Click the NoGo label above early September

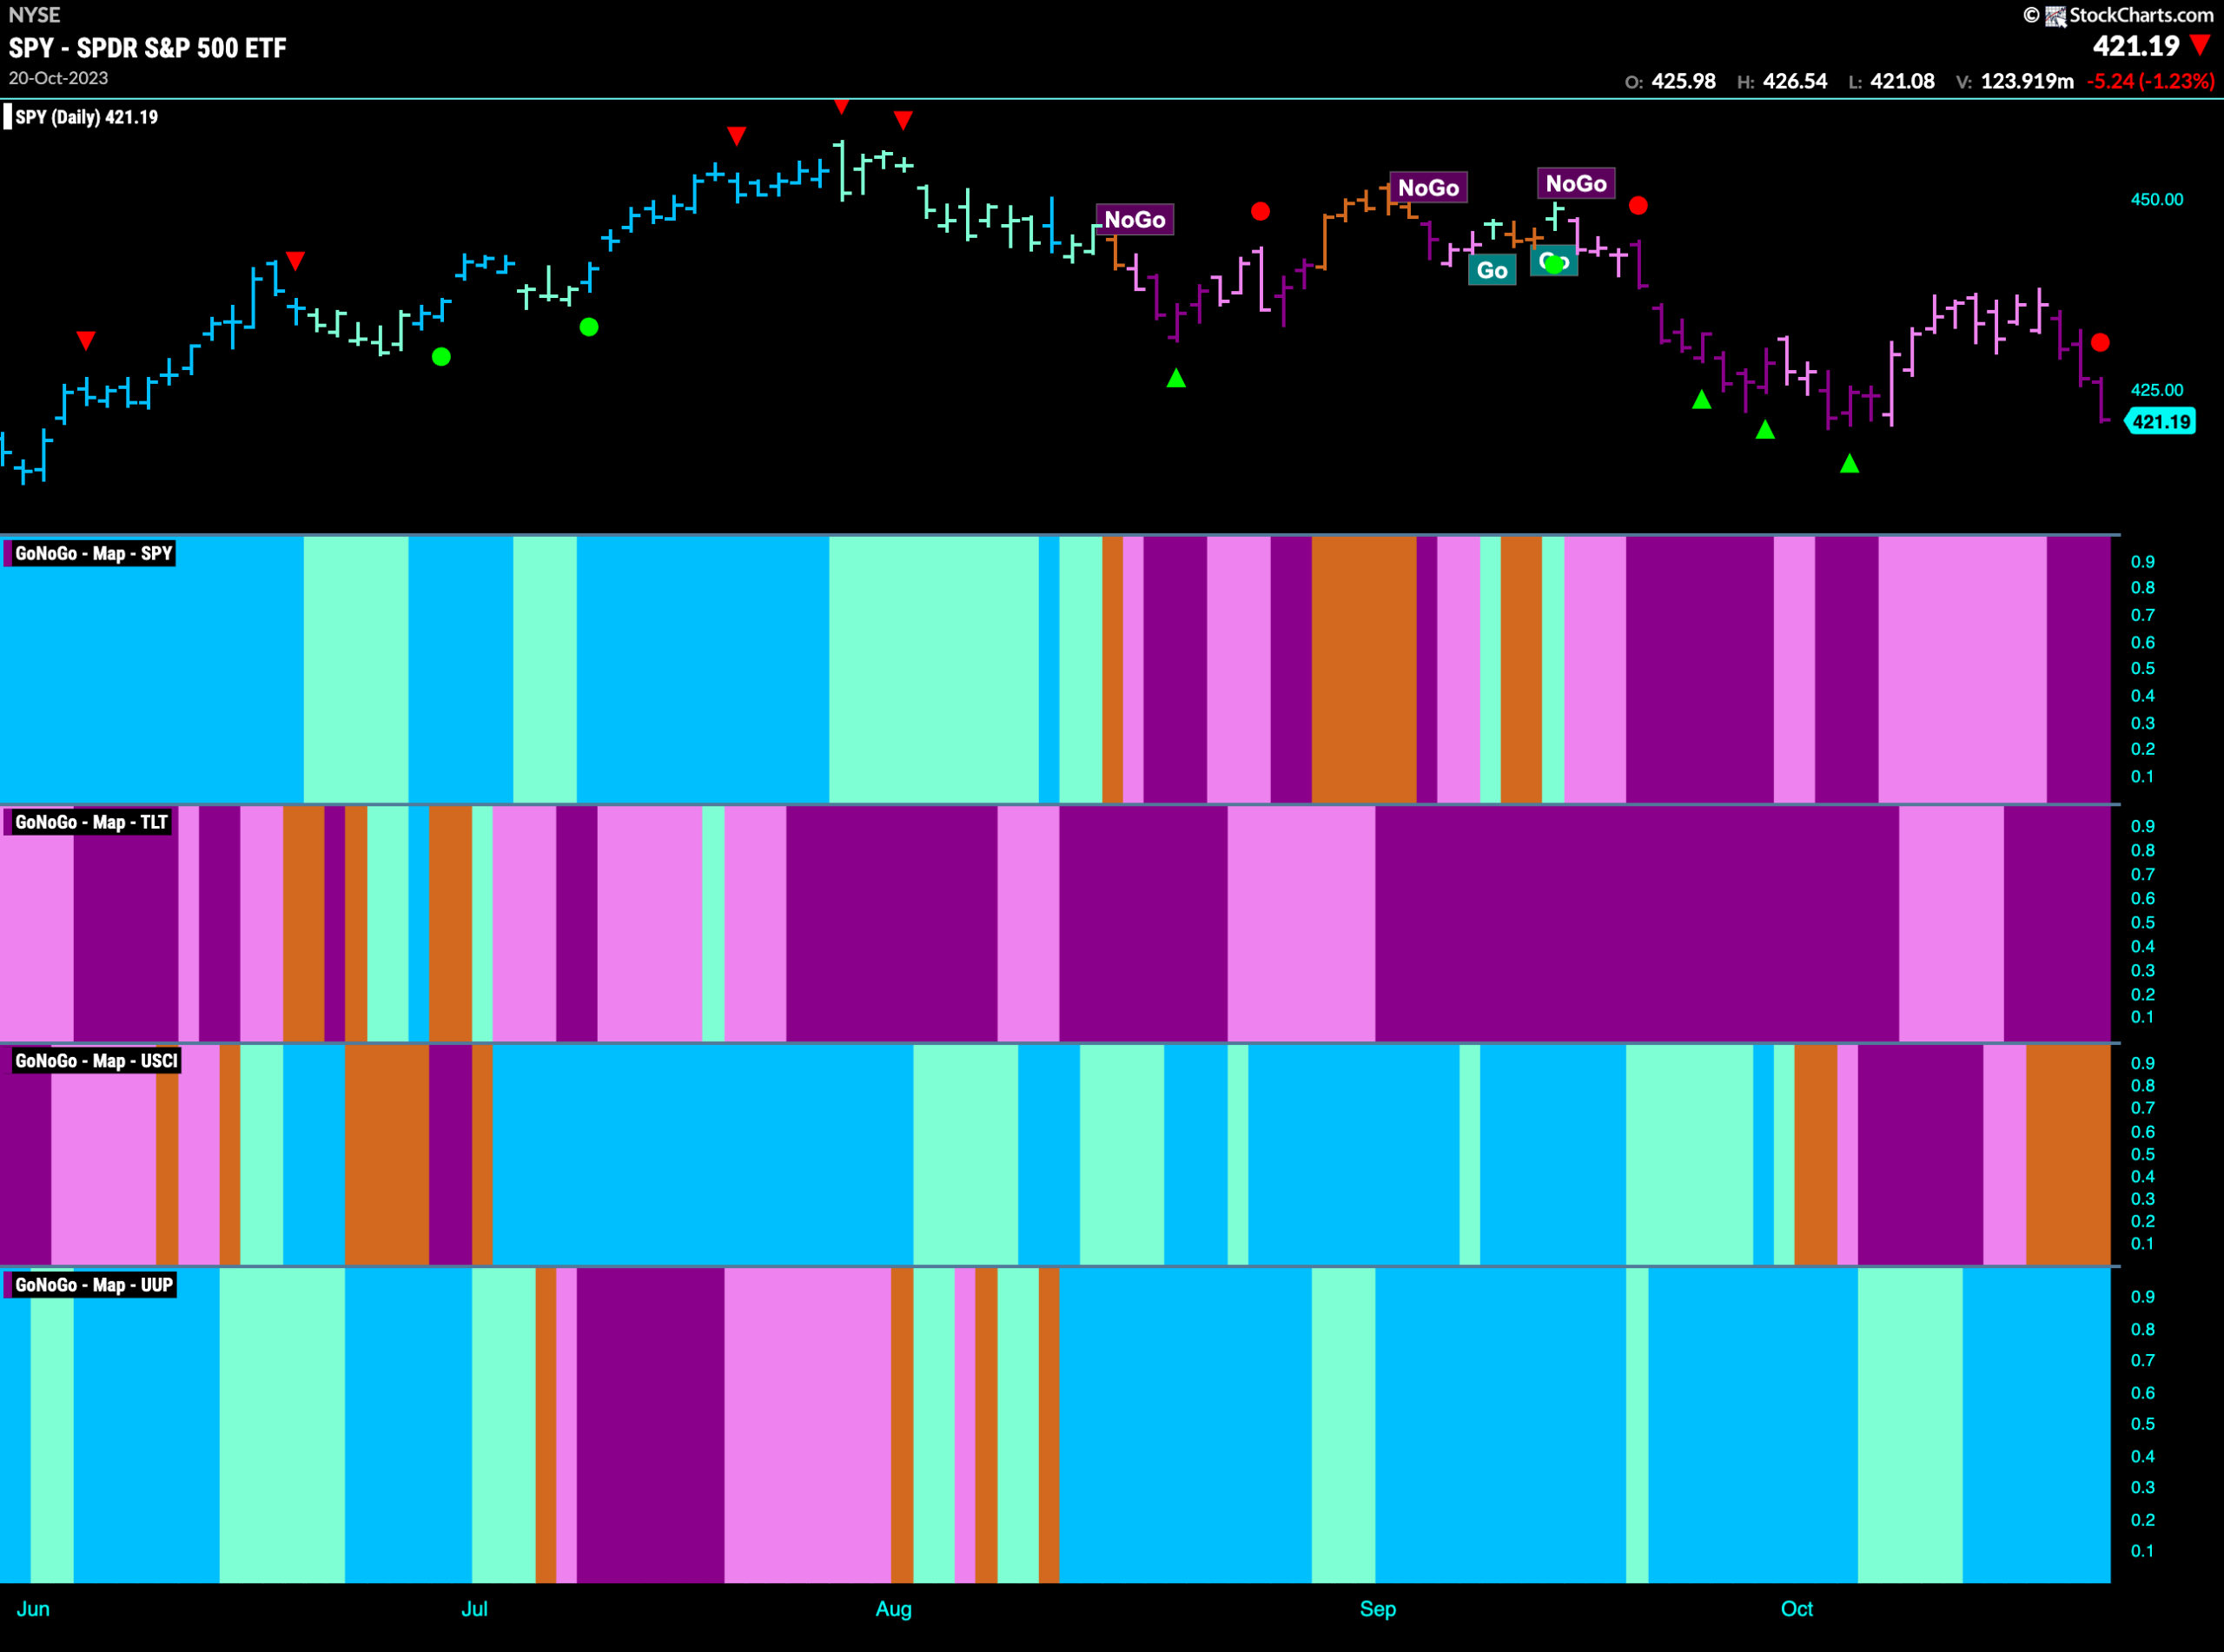pos(1428,188)
